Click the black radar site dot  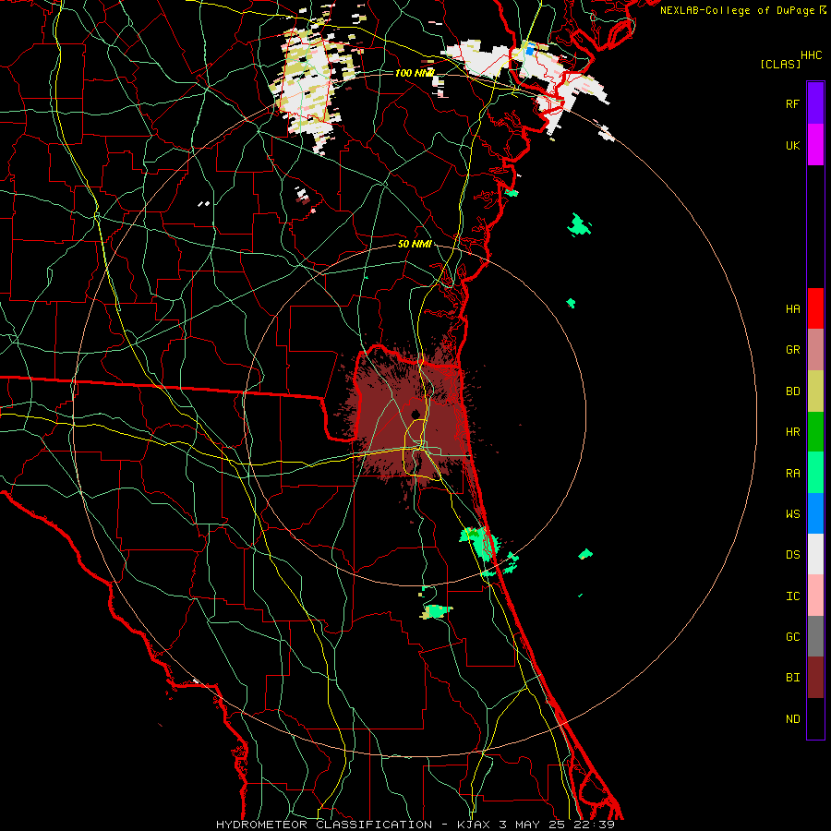[415, 414]
